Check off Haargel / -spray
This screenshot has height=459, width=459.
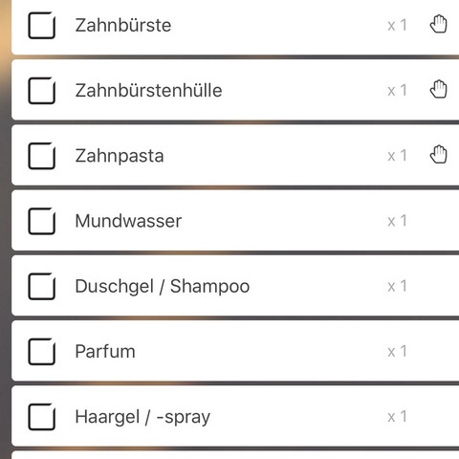42,417
